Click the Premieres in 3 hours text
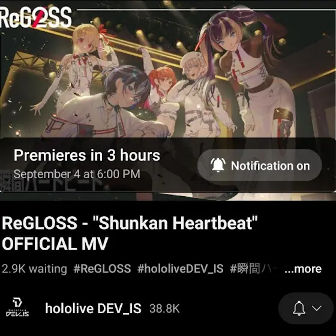 pyautogui.click(x=87, y=155)
